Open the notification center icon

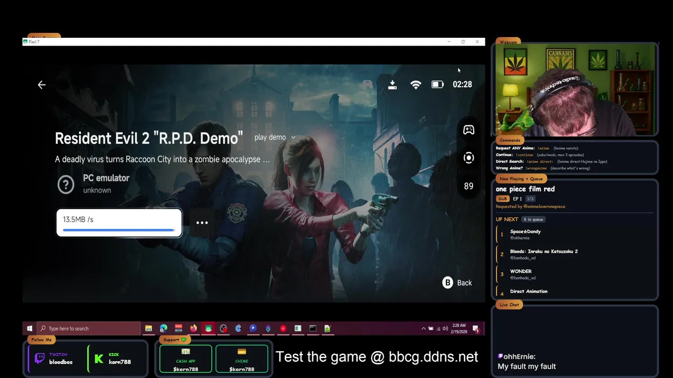pos(476,329)
